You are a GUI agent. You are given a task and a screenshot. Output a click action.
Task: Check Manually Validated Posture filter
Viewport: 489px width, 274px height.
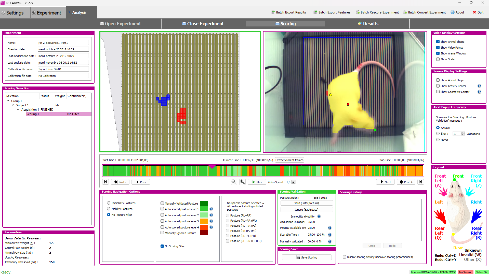162,203
